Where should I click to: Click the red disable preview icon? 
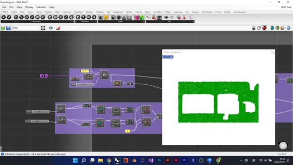pyautogui.click(x=265, y=28)
